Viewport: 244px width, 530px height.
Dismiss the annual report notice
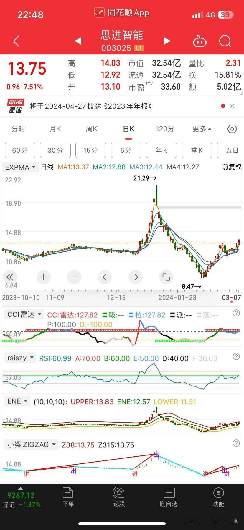[x=232, y=106]
